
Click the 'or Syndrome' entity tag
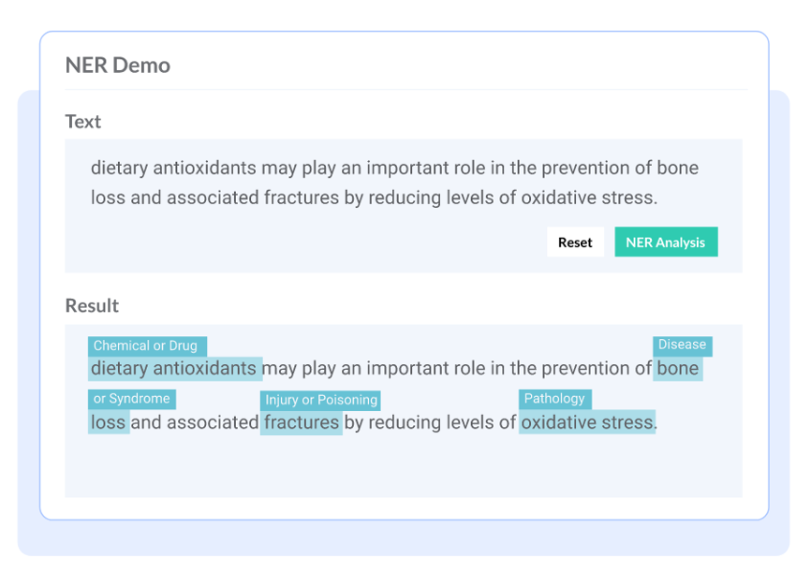tap(132, 399)
